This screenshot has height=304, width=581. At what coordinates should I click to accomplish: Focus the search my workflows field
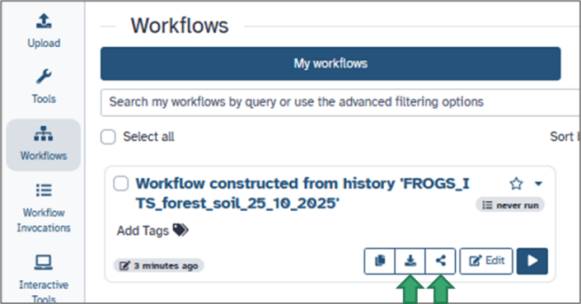pyautogui.click(x=340, y=102)
